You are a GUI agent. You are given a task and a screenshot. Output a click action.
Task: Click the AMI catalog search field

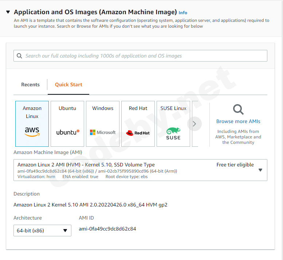[140, 56]
